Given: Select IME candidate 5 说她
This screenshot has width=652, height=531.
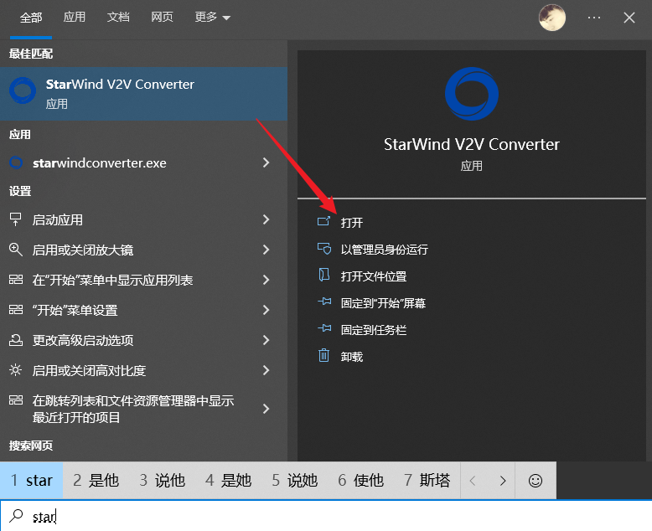Looking at the screenshot, I should pyautogui.click(x=294, y=480).
